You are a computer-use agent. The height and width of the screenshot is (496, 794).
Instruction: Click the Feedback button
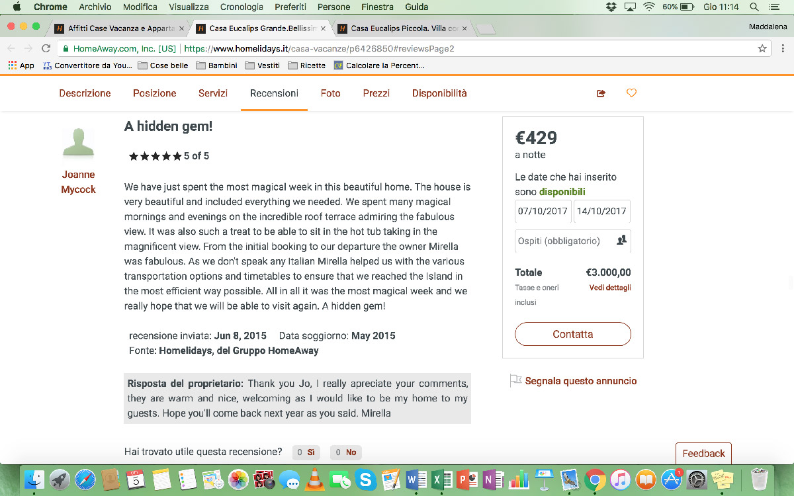(703, 453)
